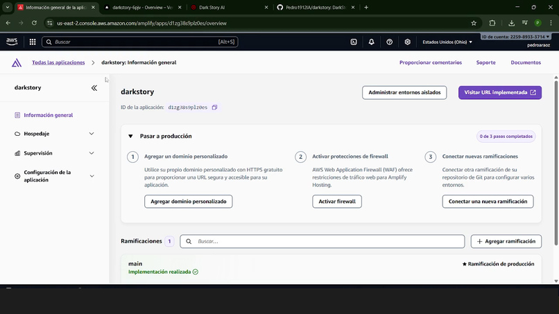Collapse the Pasar a producción panel
559x314 pixels.
coord(130,136)
